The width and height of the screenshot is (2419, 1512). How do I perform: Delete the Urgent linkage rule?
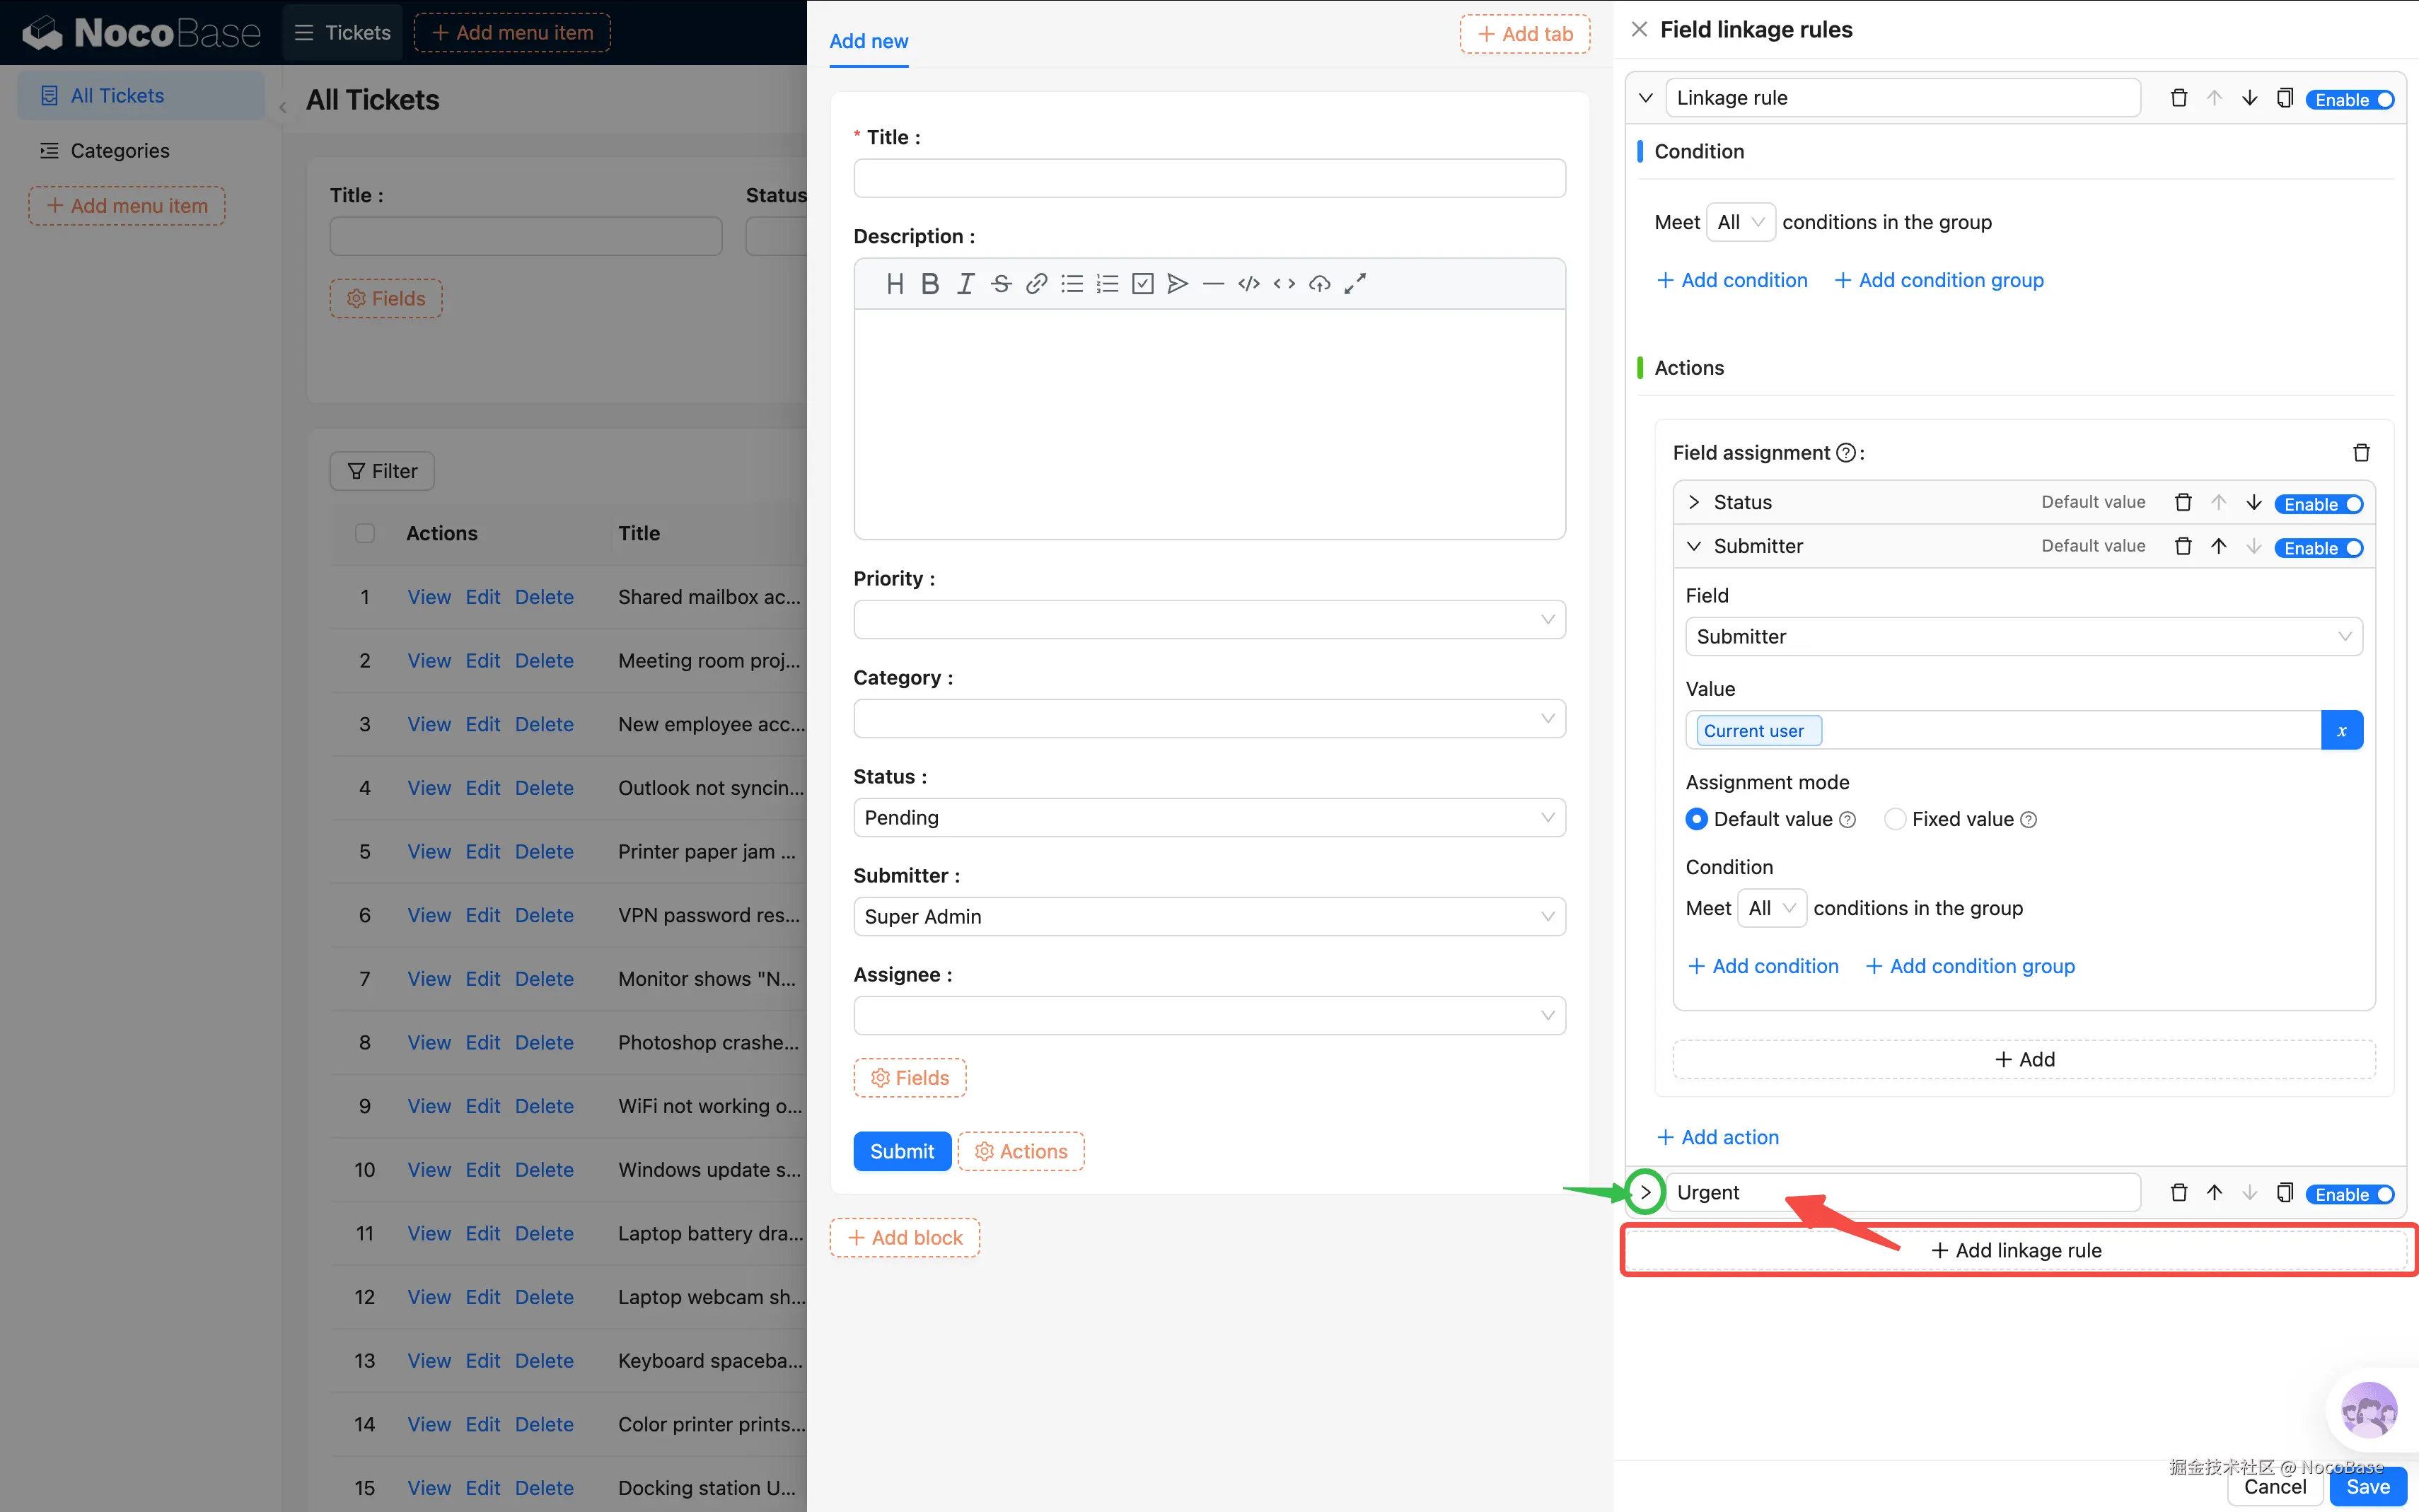click(x=2179, y=1193)
